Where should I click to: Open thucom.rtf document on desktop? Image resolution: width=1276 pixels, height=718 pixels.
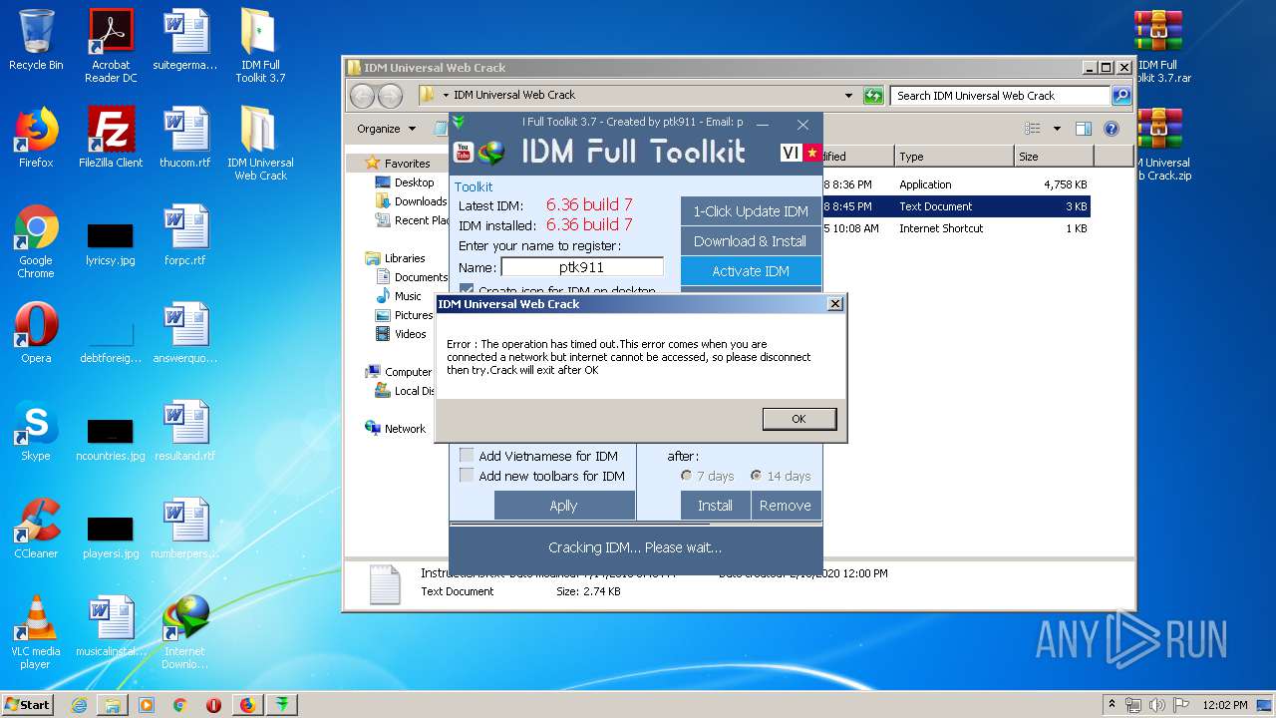tap(185, 138)
